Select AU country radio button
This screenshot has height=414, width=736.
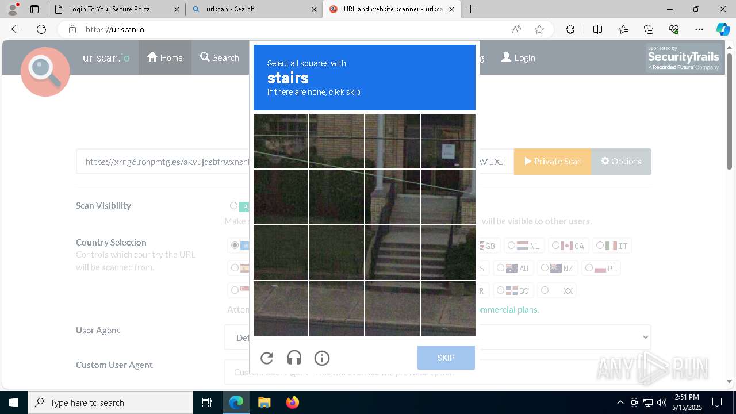coord(500,268)
